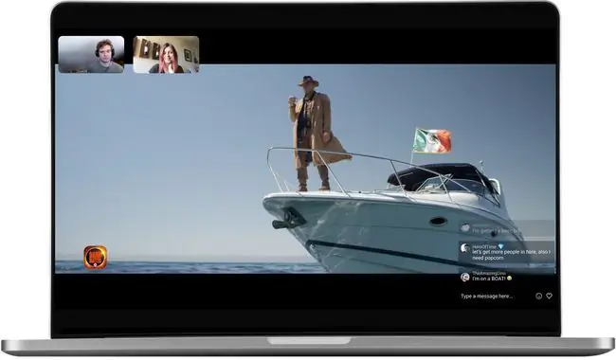Select the faded top chat message
The width and height of the screenshot is (616, 360).
[x=506, y=229]
